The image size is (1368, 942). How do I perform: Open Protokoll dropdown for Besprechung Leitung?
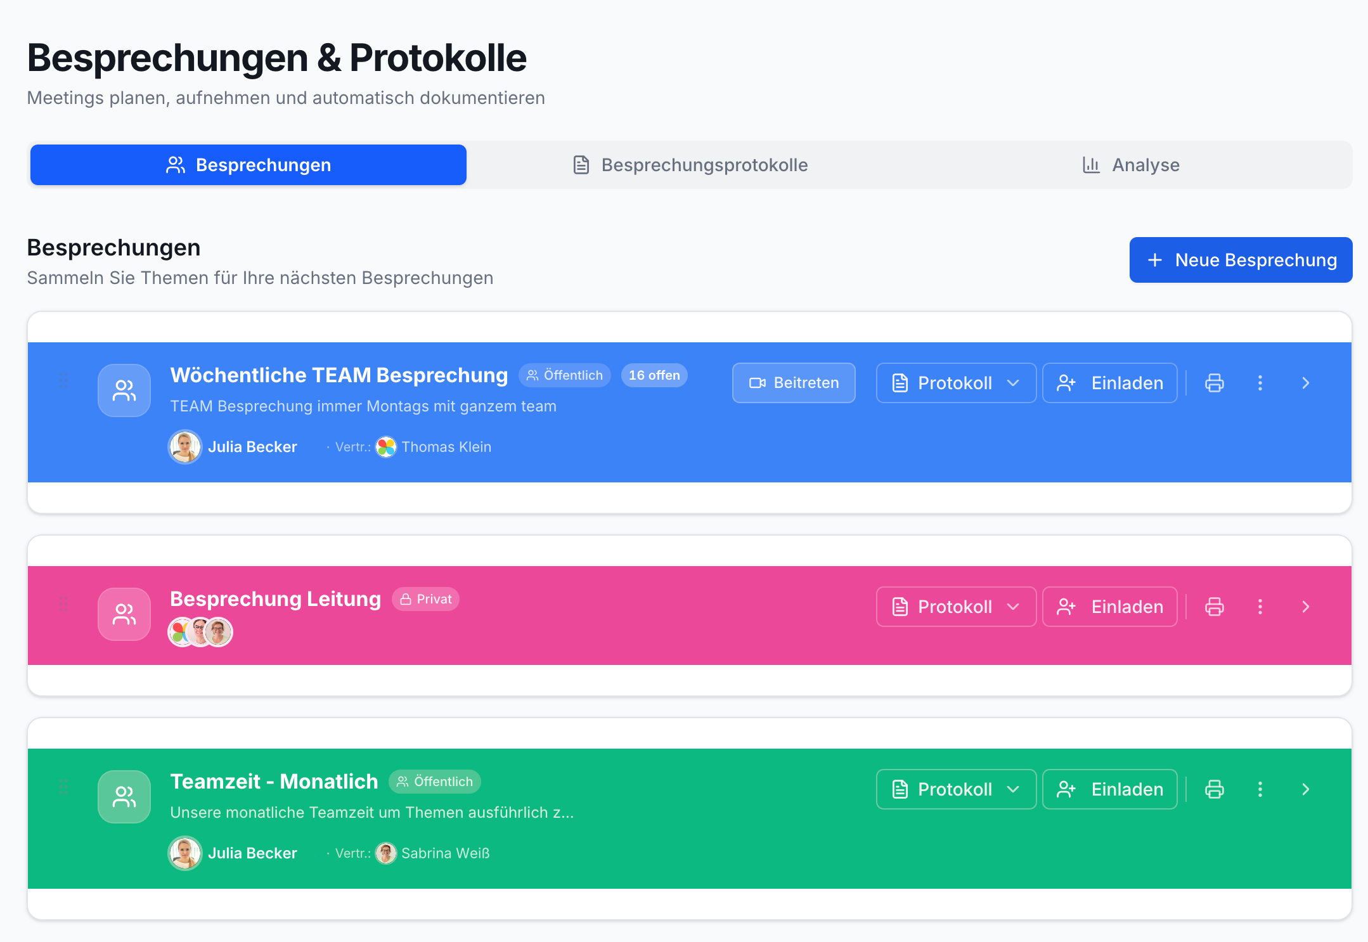point(956,607)
